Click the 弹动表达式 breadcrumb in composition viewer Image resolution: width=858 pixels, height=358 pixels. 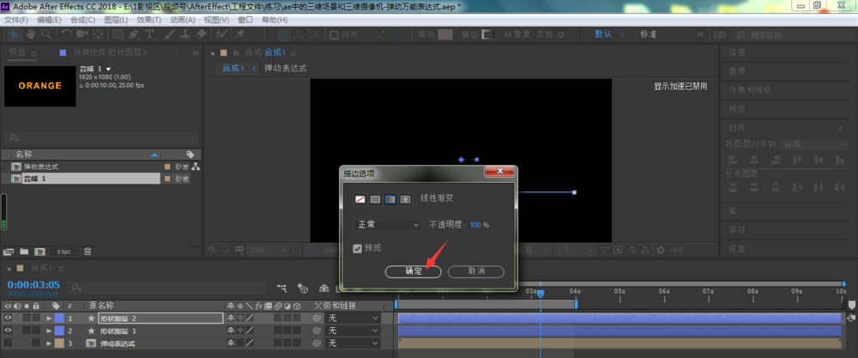285,69
